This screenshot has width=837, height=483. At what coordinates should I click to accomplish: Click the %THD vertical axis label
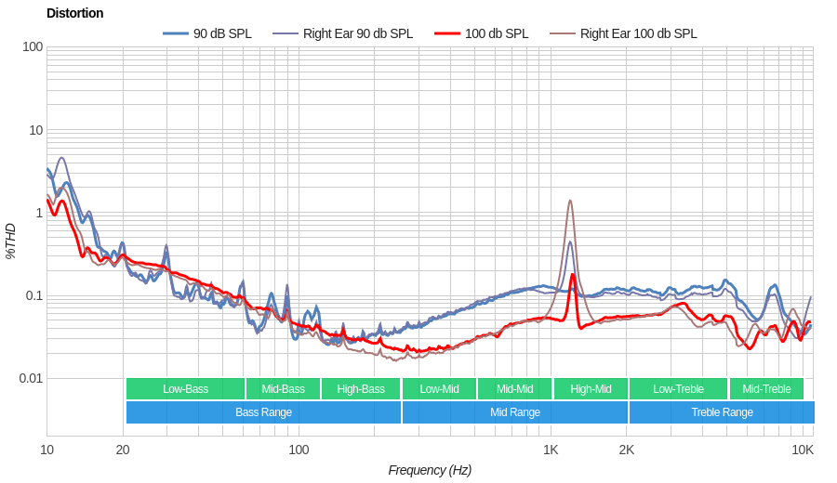[11, 241]
